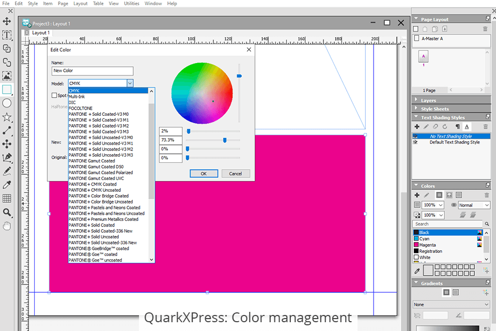The image size is (496, 331).
Task: Choose FOCOLTONE from model list
Action: click(x=108, y=108)
